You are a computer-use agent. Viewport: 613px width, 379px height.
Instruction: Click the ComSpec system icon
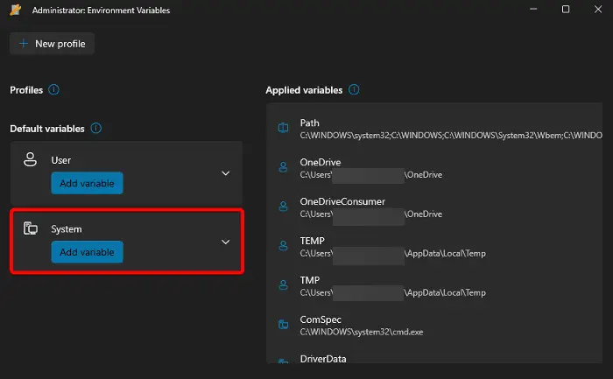click(284, 325)
